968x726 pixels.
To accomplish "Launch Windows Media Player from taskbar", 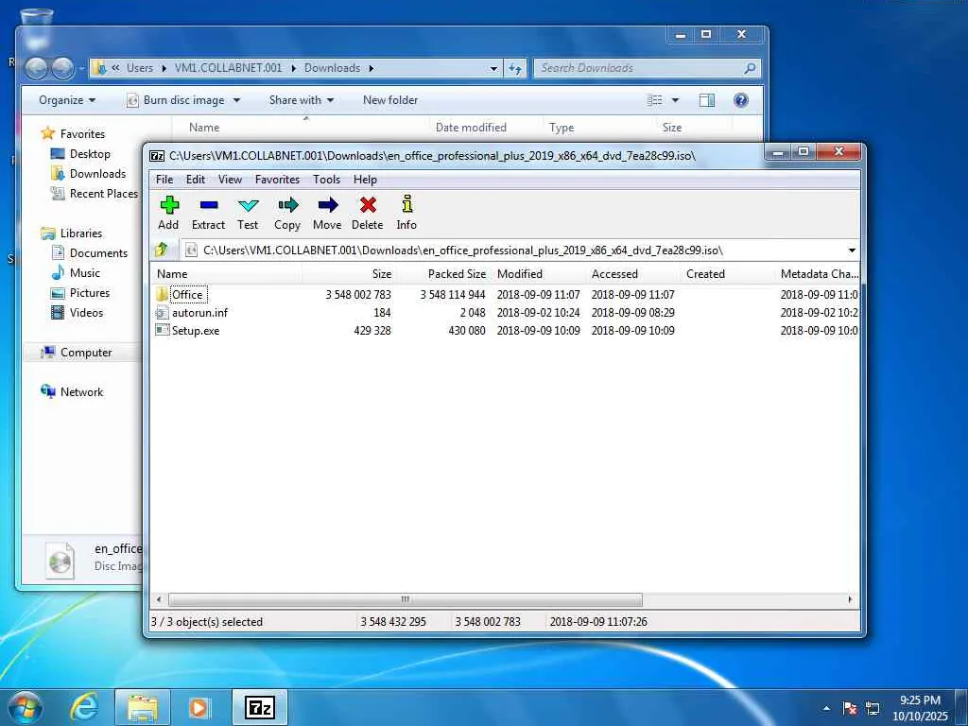I will tap(199, 707).
